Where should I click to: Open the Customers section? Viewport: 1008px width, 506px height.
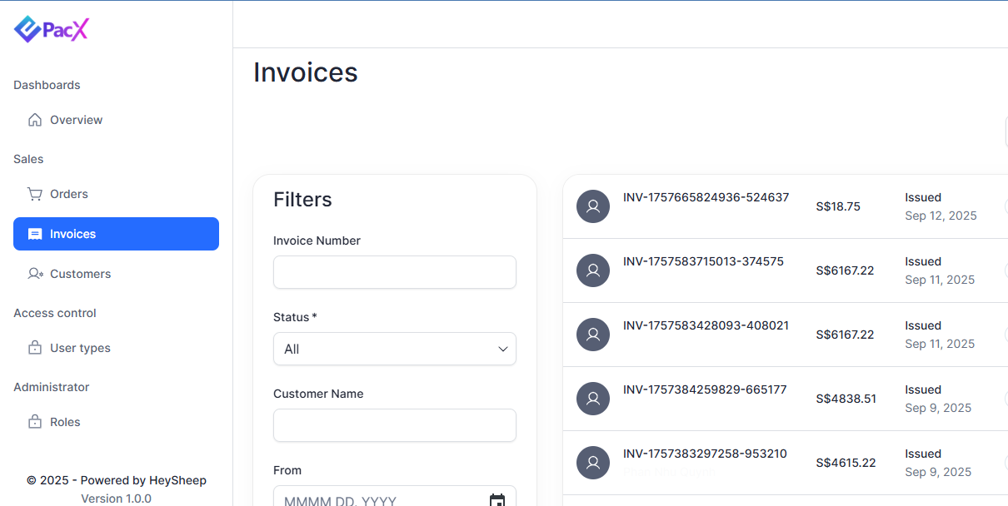80,274
